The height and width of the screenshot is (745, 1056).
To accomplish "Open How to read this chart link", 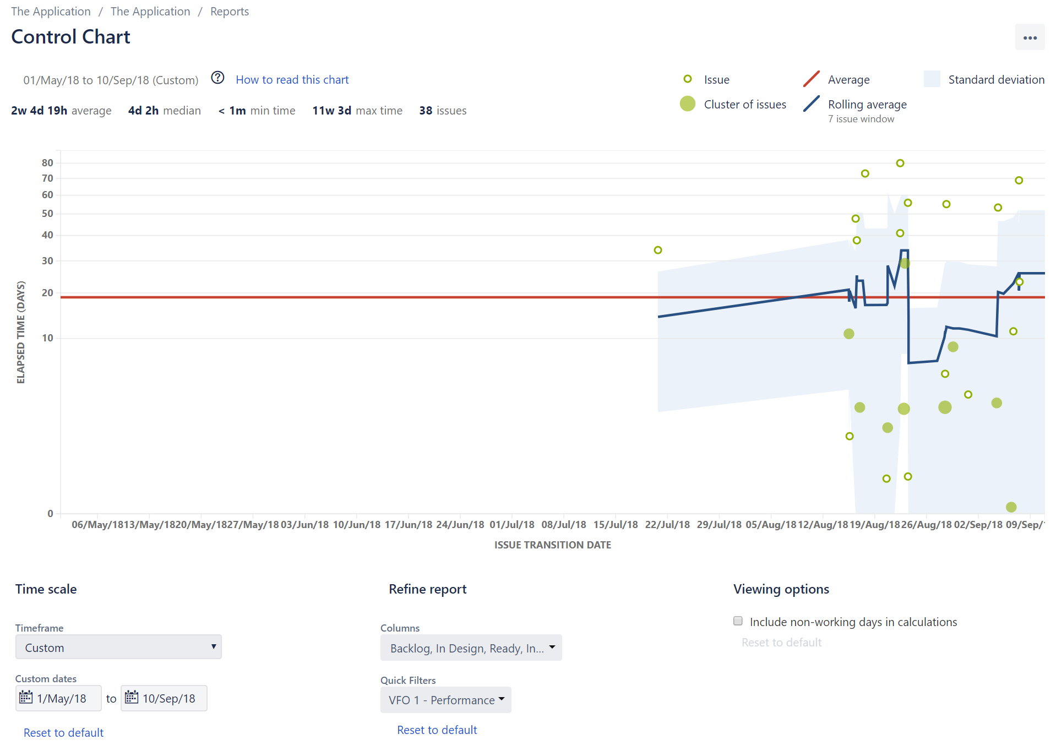I will click(292, 80).
